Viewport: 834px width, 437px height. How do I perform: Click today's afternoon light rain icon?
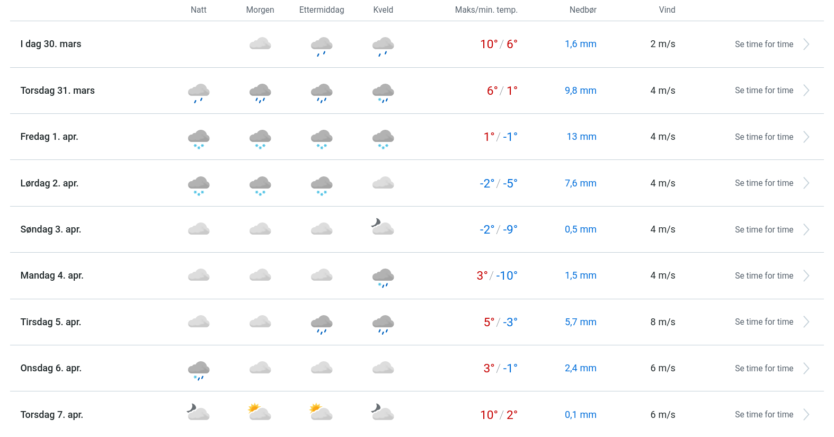[322, 46]
